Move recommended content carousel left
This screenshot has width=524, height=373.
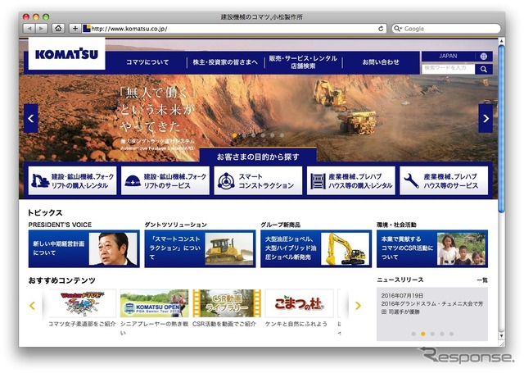[x=33, y=306]
